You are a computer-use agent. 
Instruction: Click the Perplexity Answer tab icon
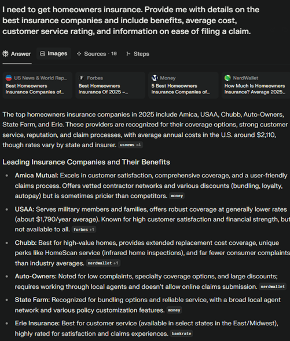pyautogui.click(x=5, y=53)
